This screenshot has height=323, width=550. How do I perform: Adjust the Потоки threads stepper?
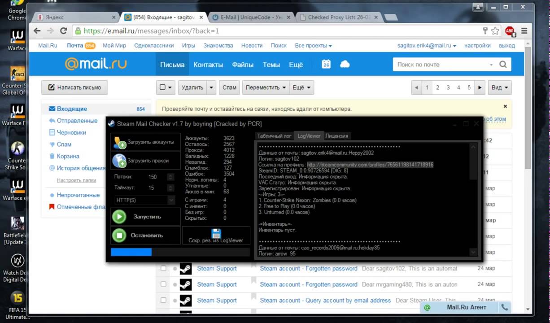170,177
